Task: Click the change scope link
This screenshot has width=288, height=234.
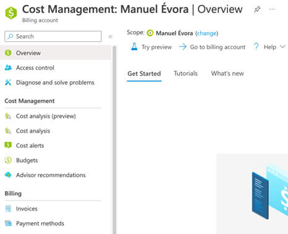Action: (x=207, y=33)
